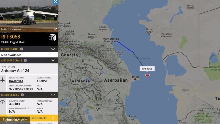Screen dimensions: 220x124
Task: Click the airplane silhouette icon beside registration
Action: (x=3, y=80)
